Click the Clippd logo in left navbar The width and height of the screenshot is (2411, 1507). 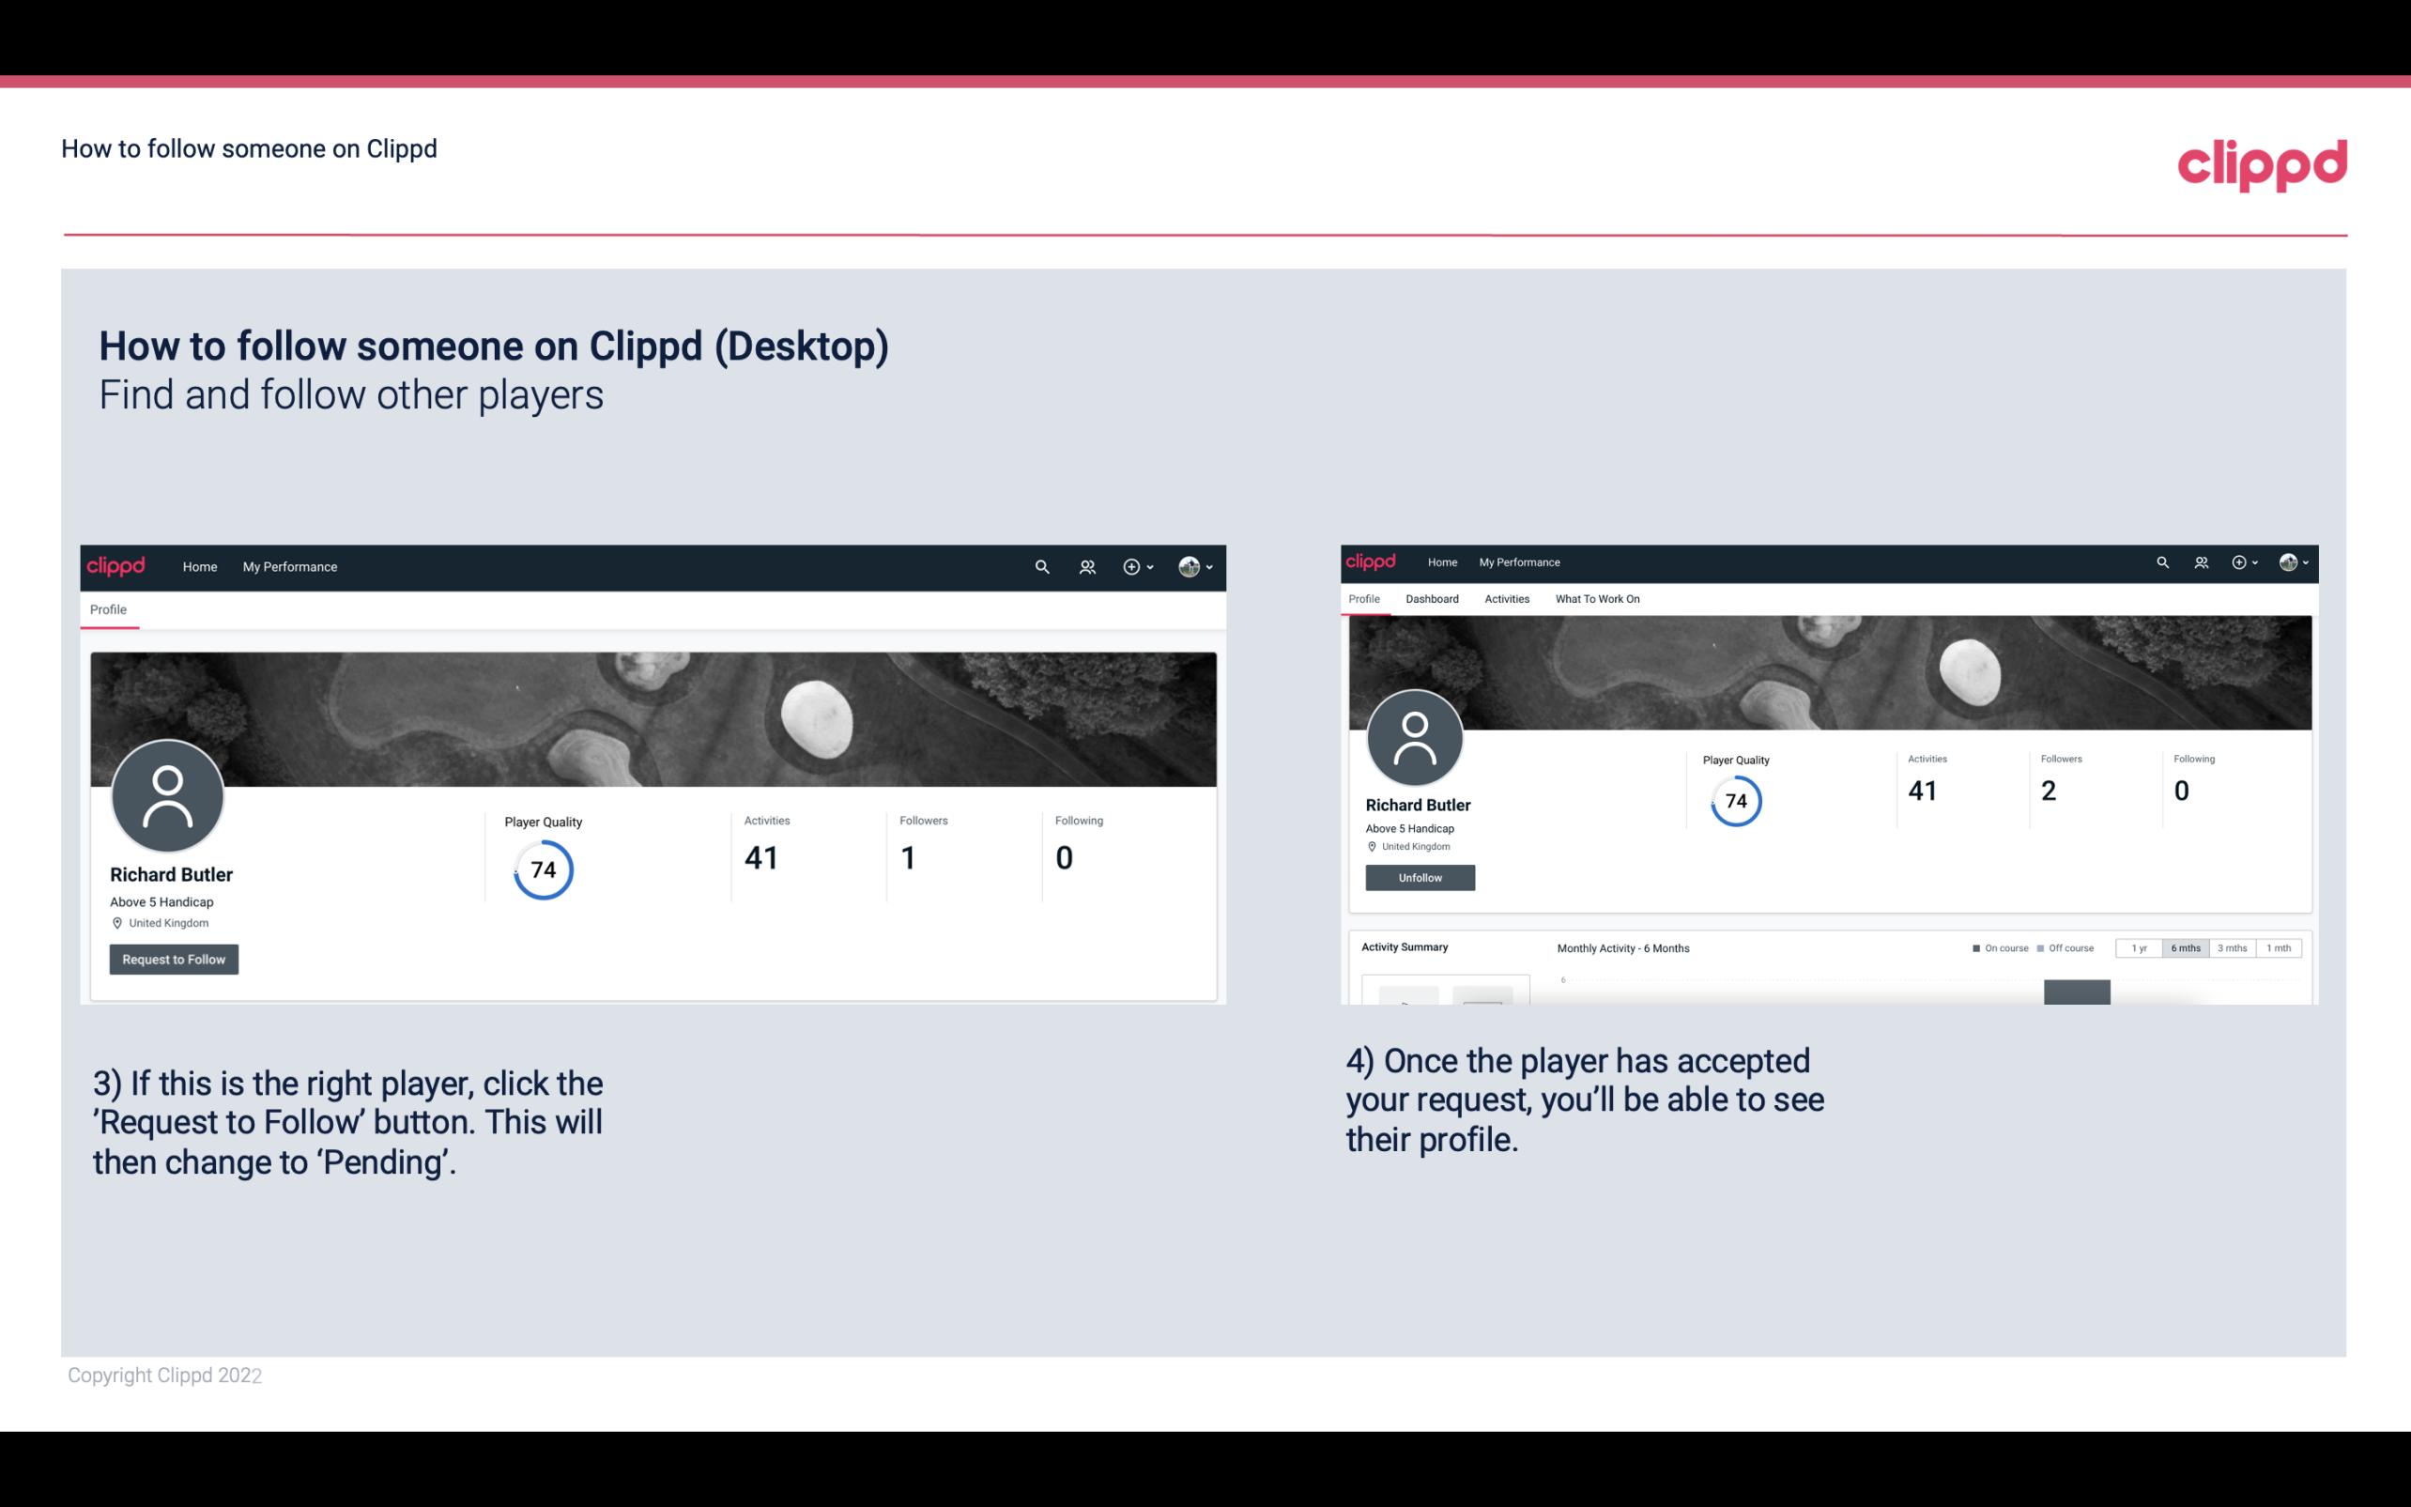116,564
